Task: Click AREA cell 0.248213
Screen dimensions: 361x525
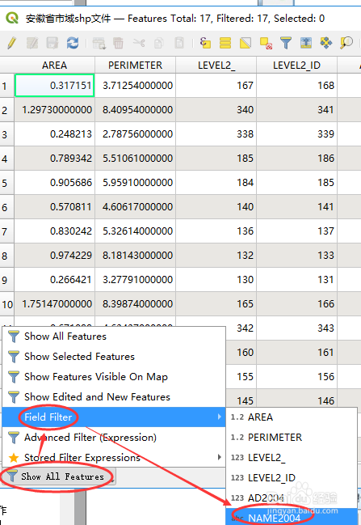Action: coord(54,134)
